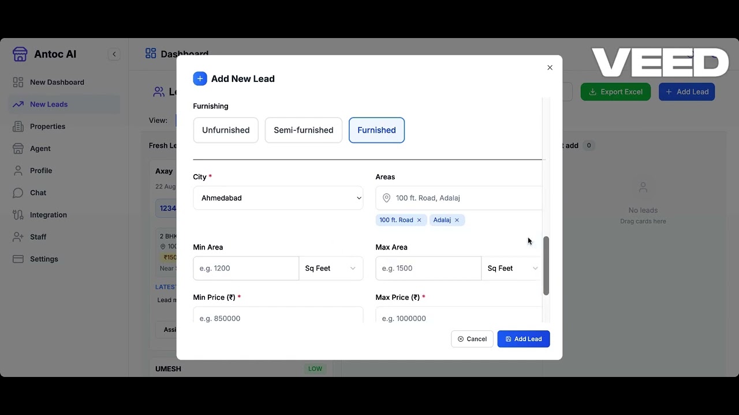Click the Max Area input field
This screenshot has width=739, height=415.
[x=428, y=268]
